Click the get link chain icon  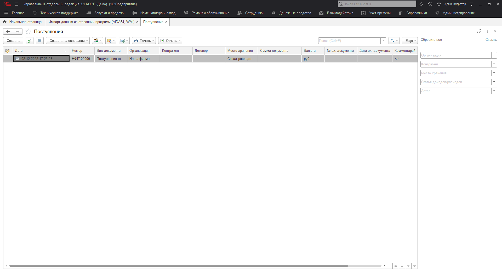(479, 31)
